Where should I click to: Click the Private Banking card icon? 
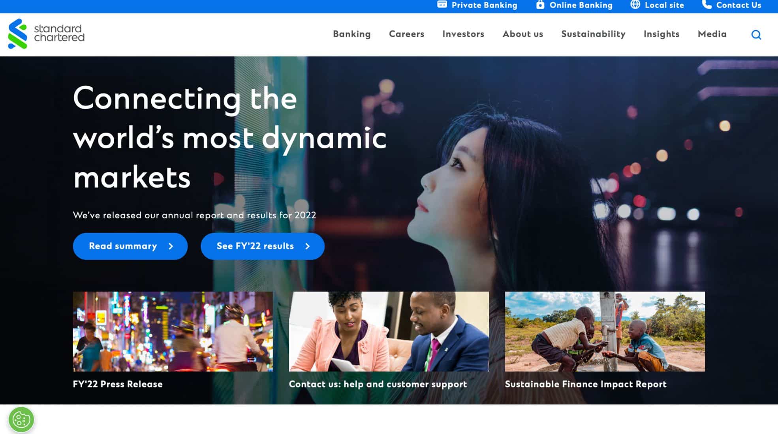coord(442,5)
